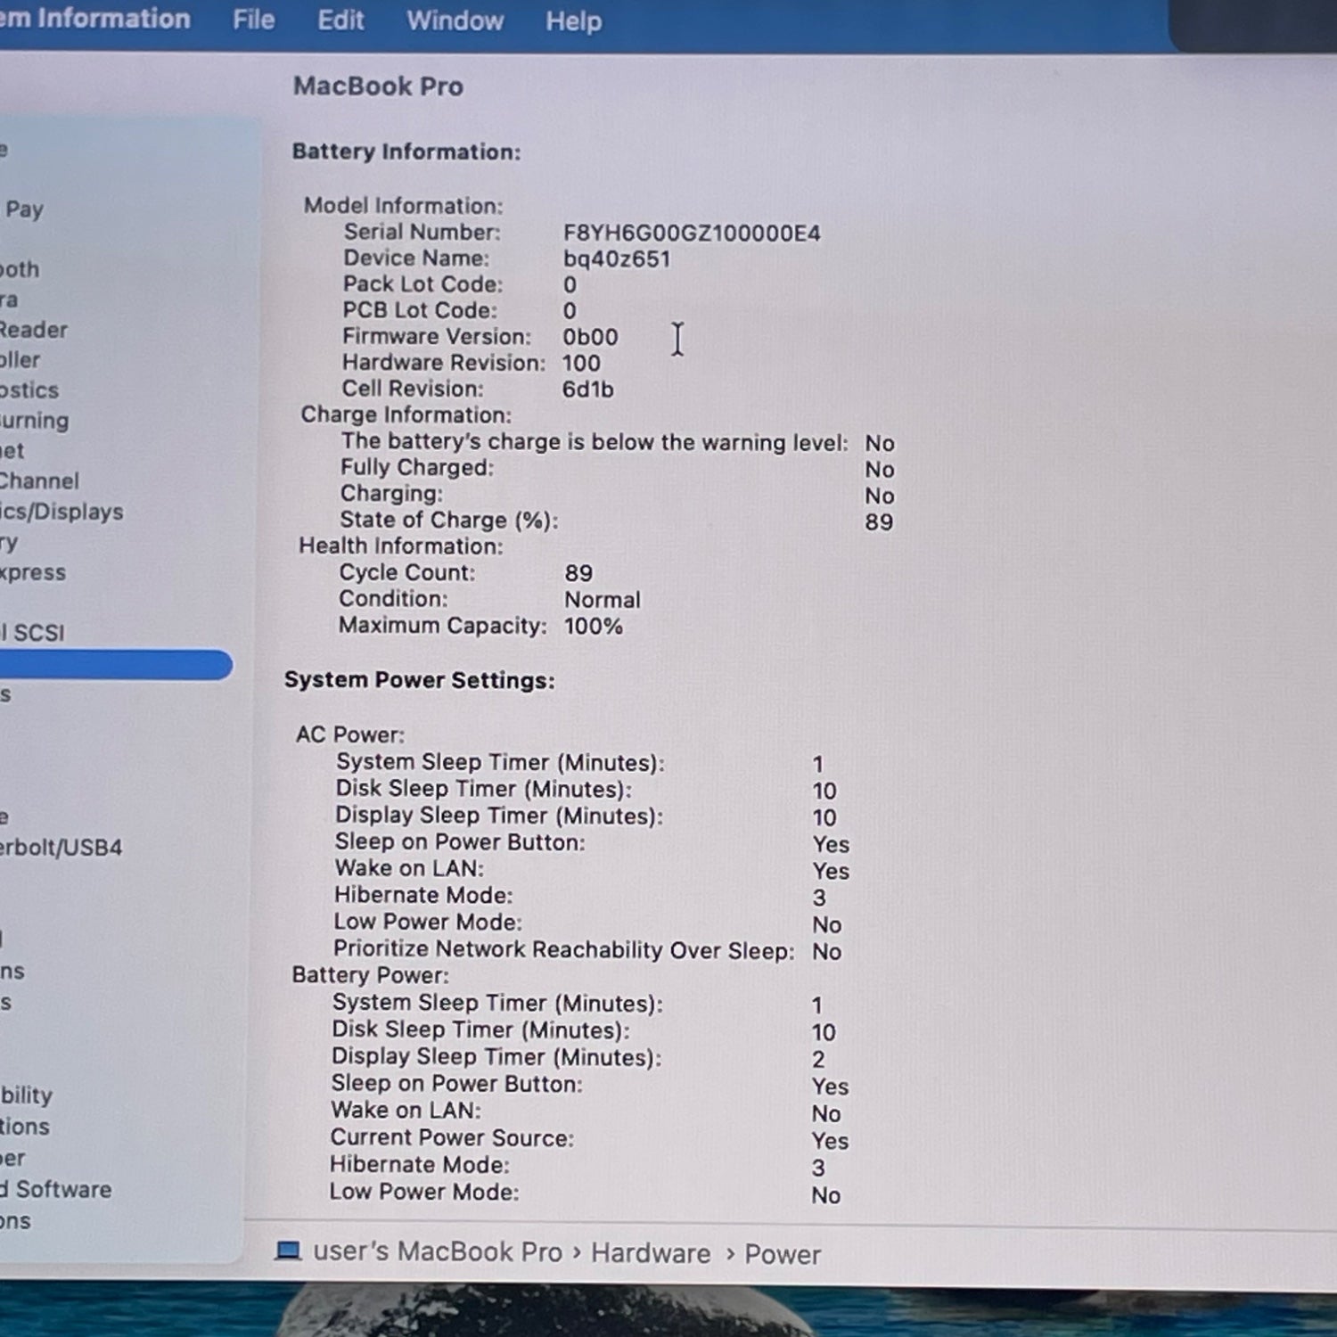Image resolution: width=1337 pixels, height=1337 pixels.
Task: Click the "AC Power:" label
Action: [350, 734]
